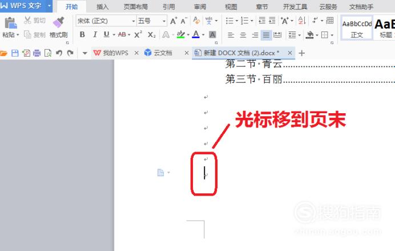395x251 pixels.
Task: Open the font size 五号 dropdown
Action: (164, 21)
